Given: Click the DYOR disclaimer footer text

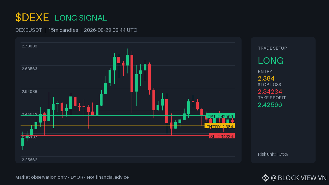Looking at the screenshot, I should coord(72,177).
